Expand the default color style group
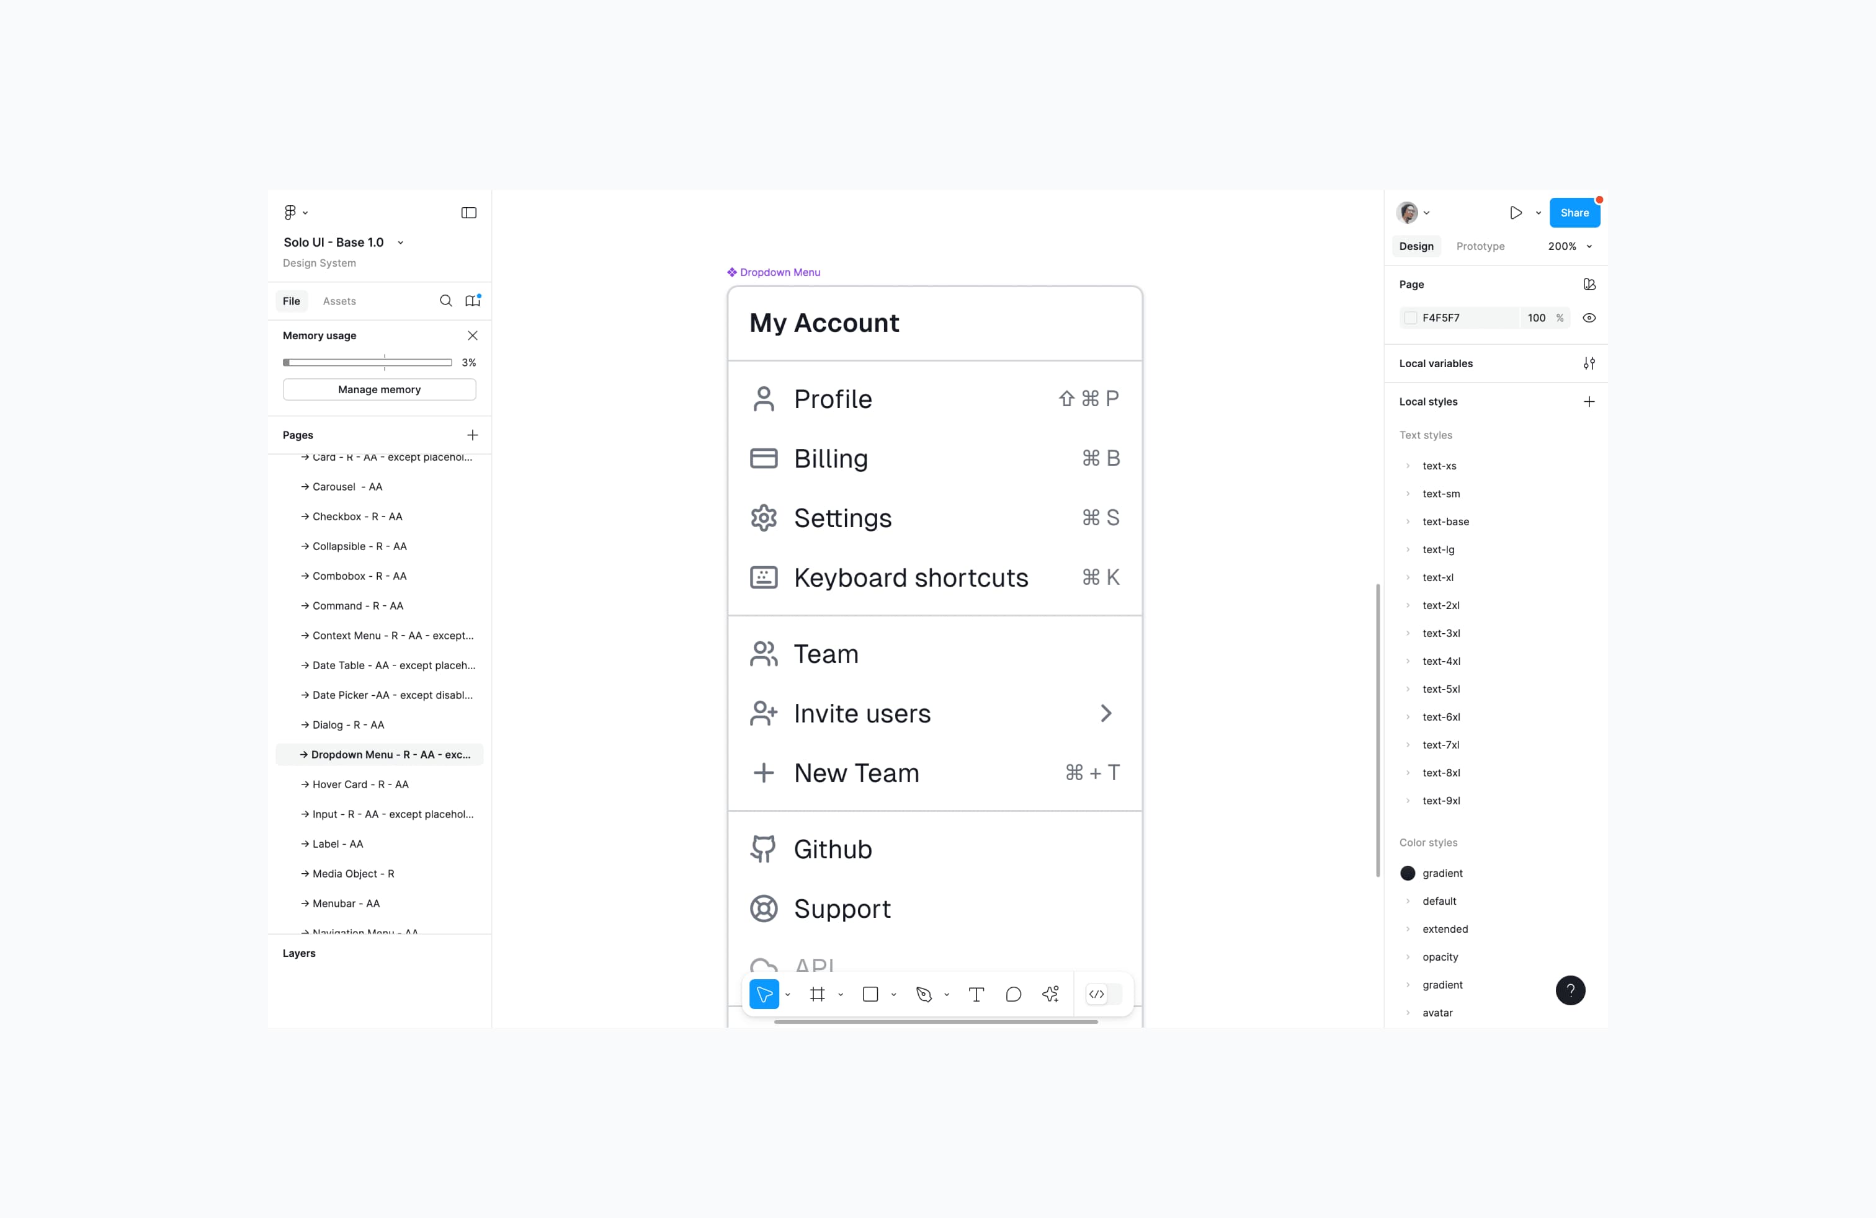Viewport: 1876px width, 1218px height. [1408, 901]
